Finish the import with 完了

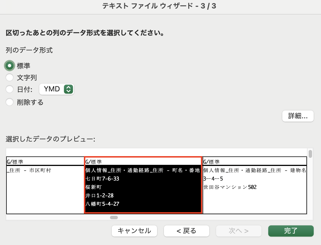291,231
